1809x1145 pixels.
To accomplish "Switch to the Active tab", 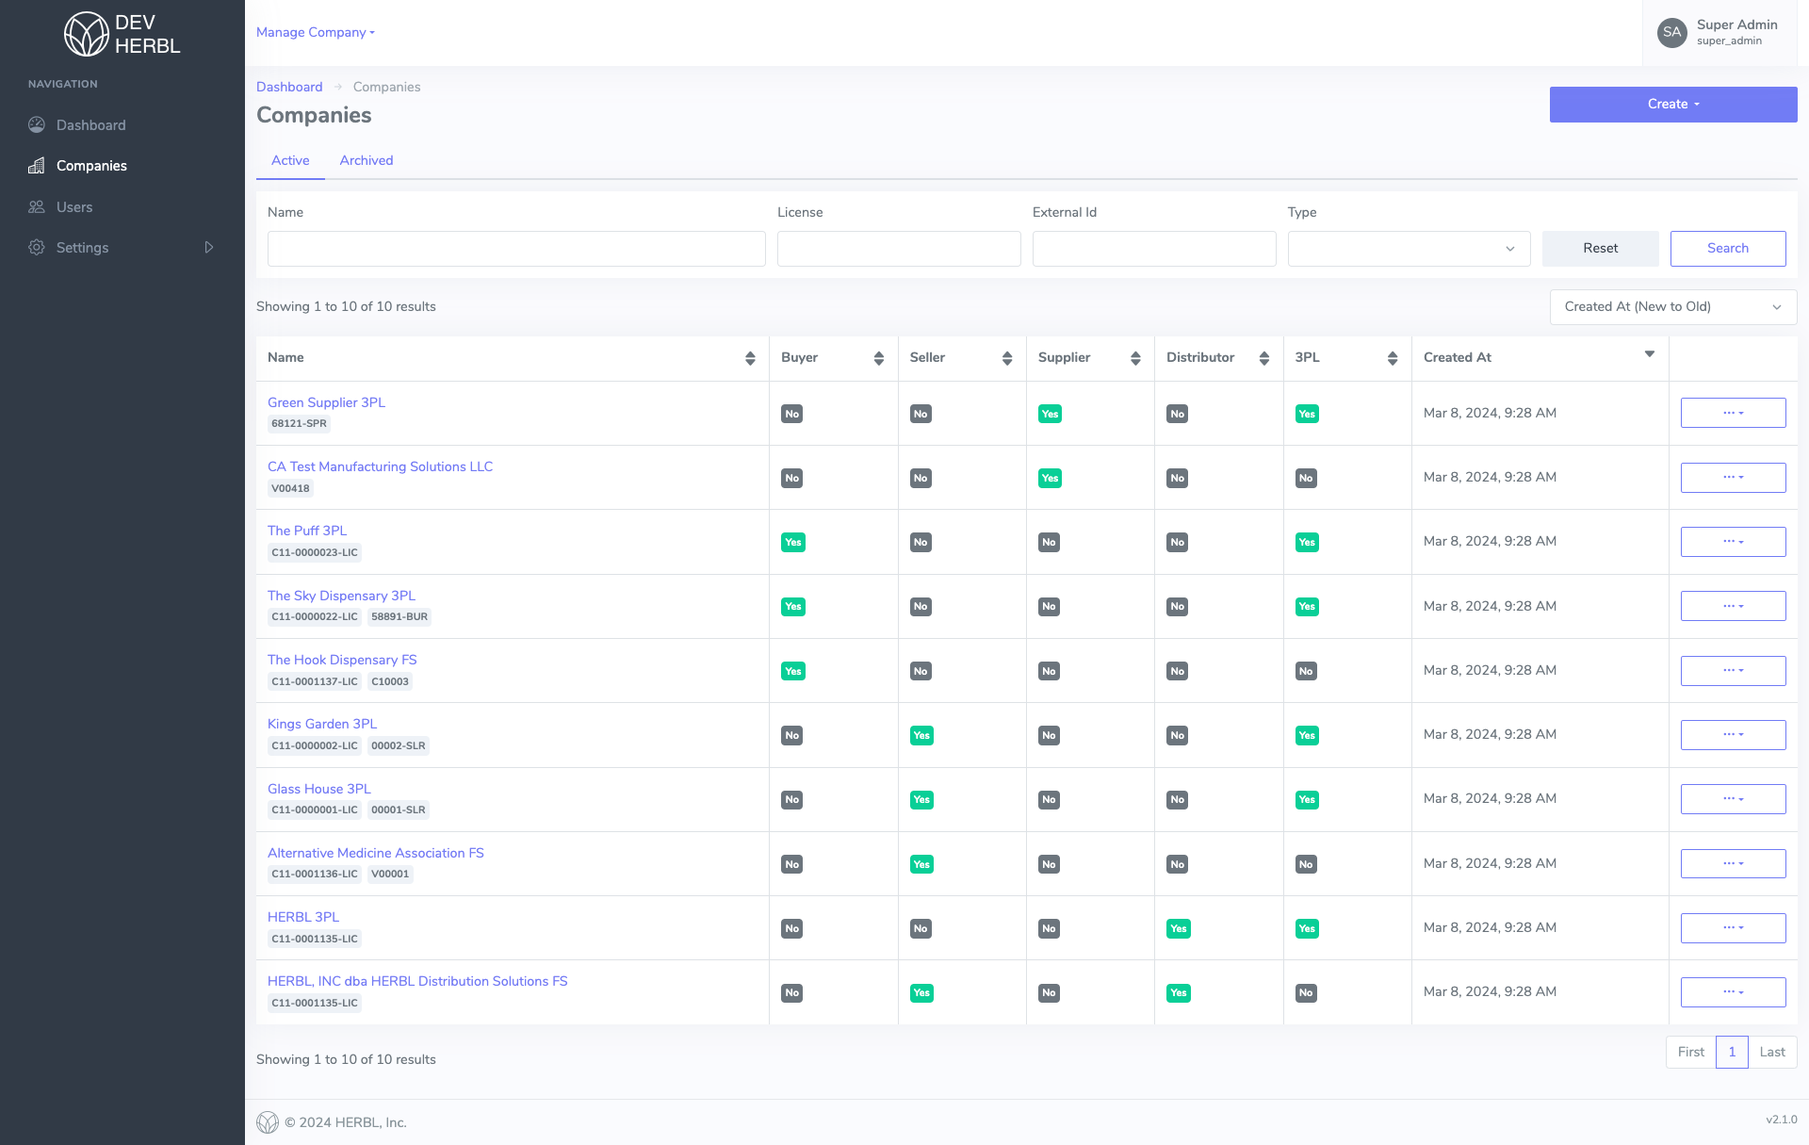I will pyautogui.click(x=290, y=160).
